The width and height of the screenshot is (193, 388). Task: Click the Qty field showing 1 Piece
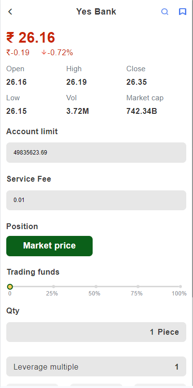tap(96, 332)
